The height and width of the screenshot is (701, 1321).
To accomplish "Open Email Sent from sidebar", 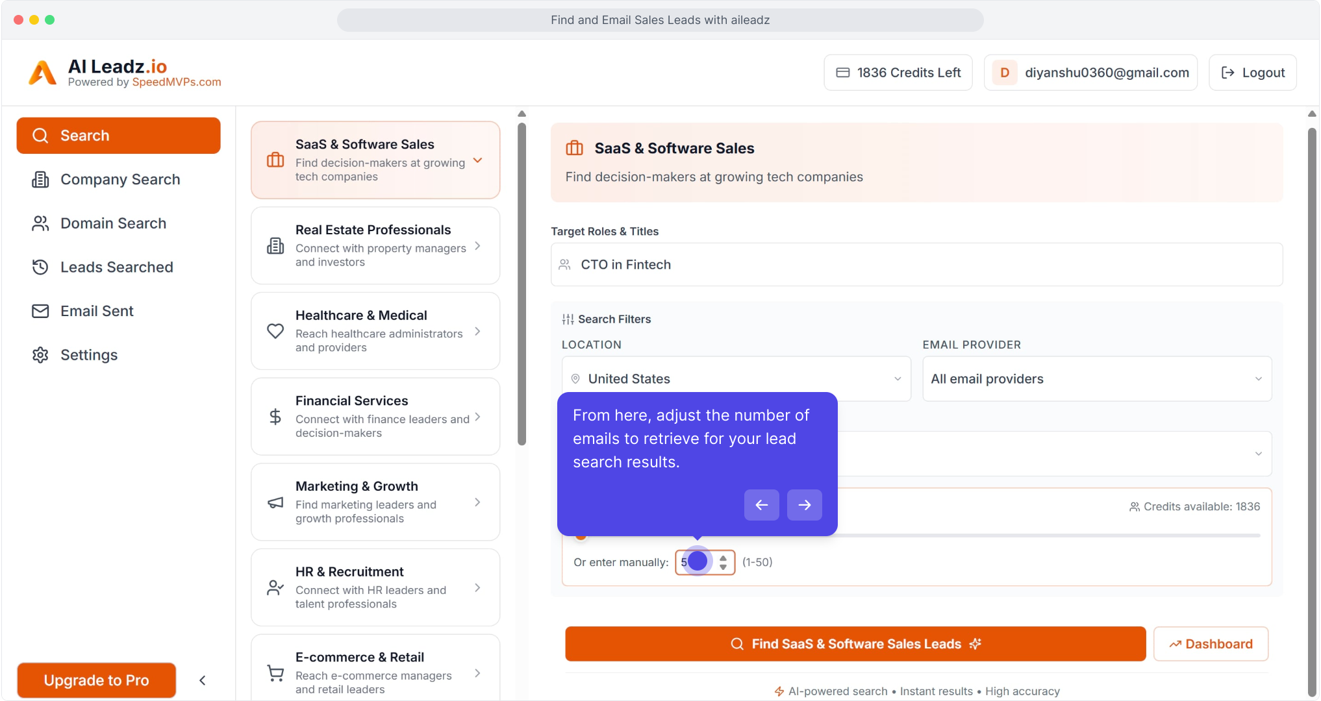I will click(x=97, y=311).
